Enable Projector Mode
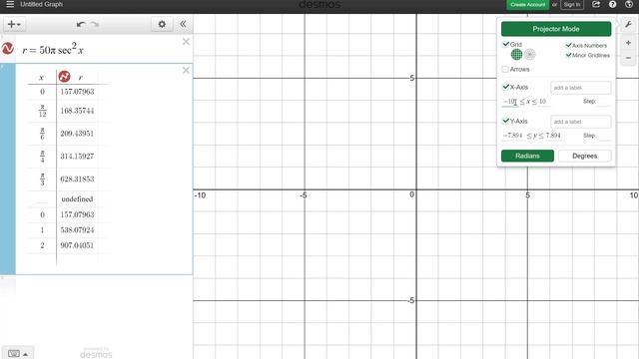Screen dimensions: 639x359 556,29
